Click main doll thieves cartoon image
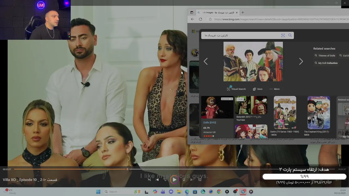349x196 pixels. tap(253, 62)
